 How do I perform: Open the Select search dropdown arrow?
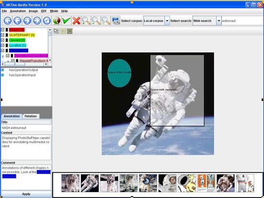pos(218,21)
